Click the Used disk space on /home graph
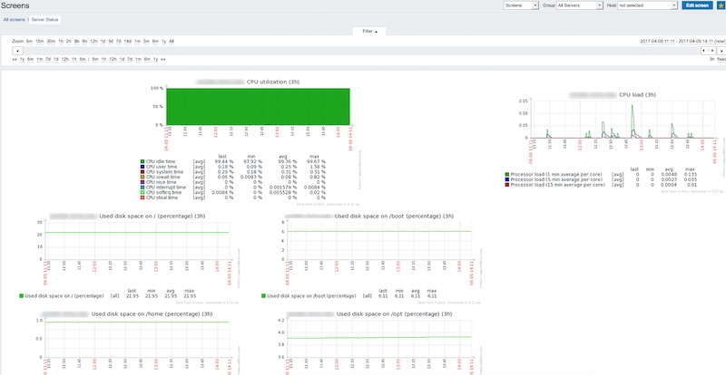The width and height of the screenshot is (726, 375). click(137, 339)
